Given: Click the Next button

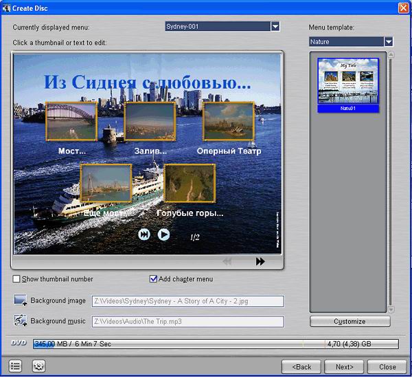Looking at the screenshot, I should [344, 366].
